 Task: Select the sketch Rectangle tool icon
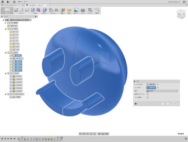tap(27, 10)
